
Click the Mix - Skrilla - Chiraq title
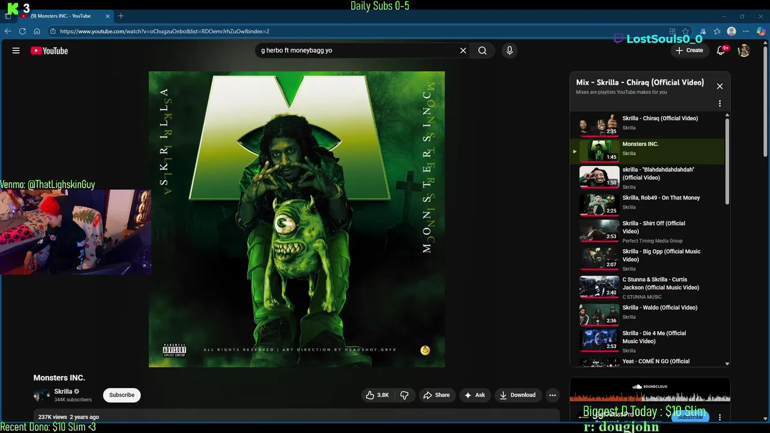tap(640, 82)
